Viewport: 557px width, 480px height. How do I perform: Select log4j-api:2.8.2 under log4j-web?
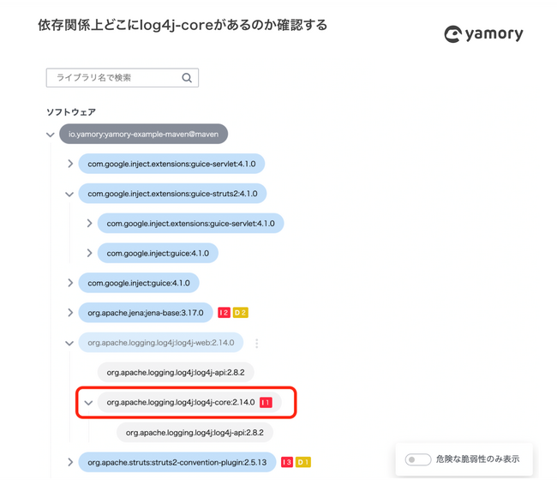pyautogui.click(x=176, y=372)
